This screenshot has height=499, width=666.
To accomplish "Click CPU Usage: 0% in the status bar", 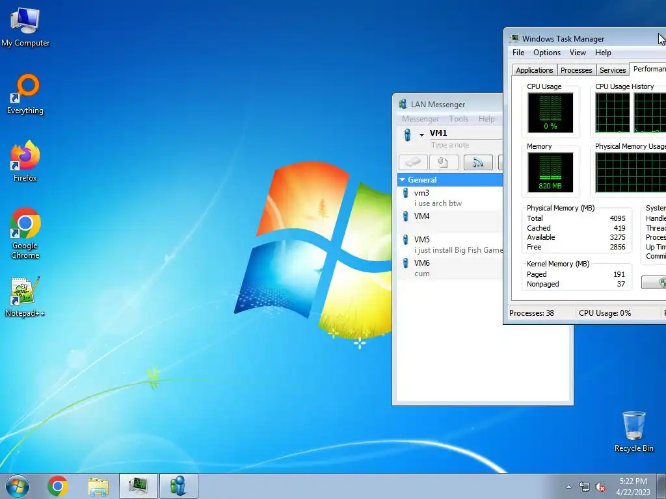I will pyautogui.click(x=605, y=313).
